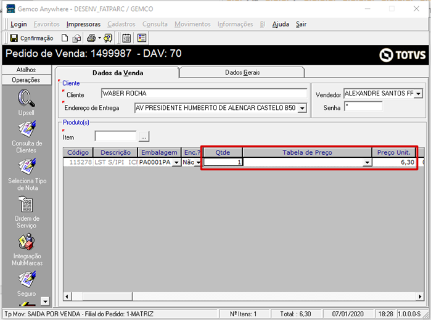The width and height of the screenshot is (431, 320).
Task: Open Ordem de Serviço shortcut
Action: (26, 204)
